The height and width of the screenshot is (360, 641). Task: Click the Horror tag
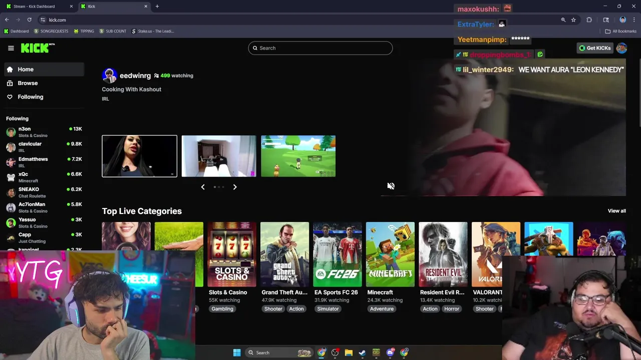[x=452, y=309]
